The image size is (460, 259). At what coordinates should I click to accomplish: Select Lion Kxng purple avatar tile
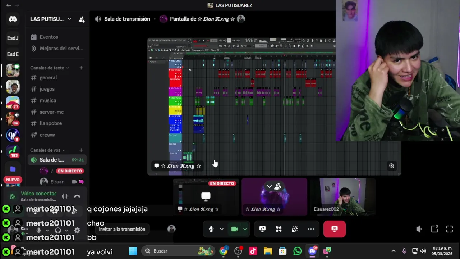click(275, 197)
